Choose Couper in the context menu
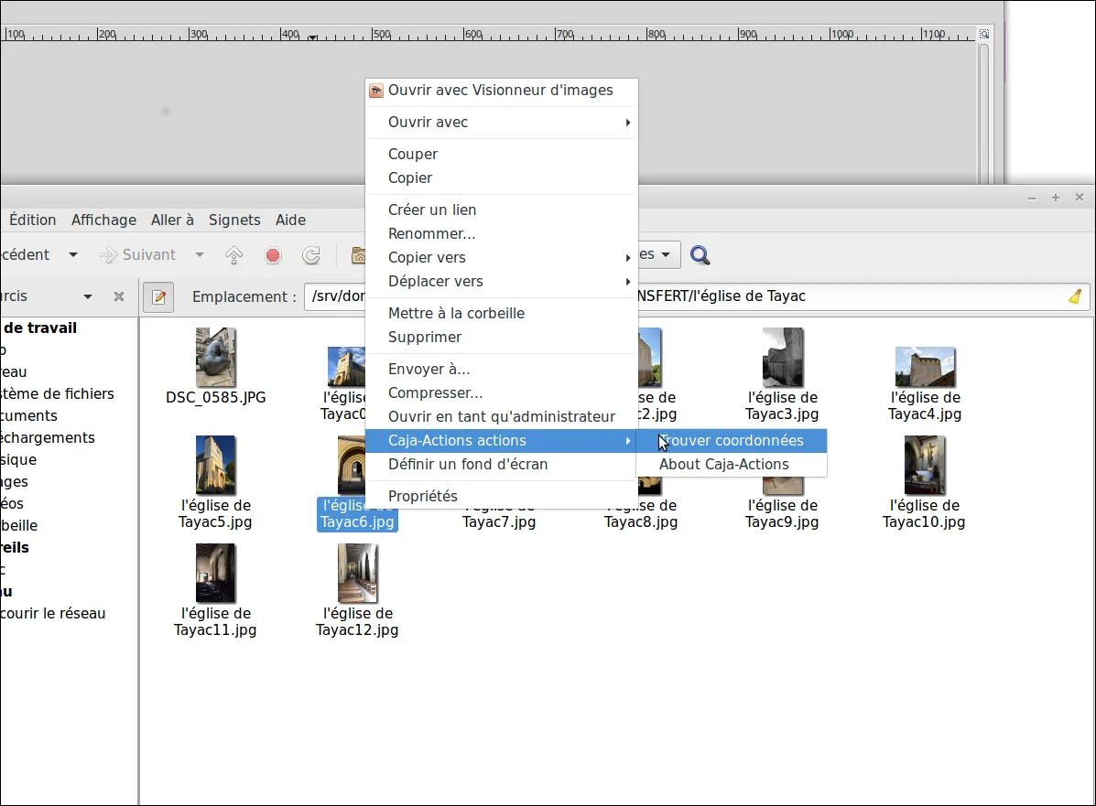This screenshot has height=806, width=1096. (x=501, y=154)
